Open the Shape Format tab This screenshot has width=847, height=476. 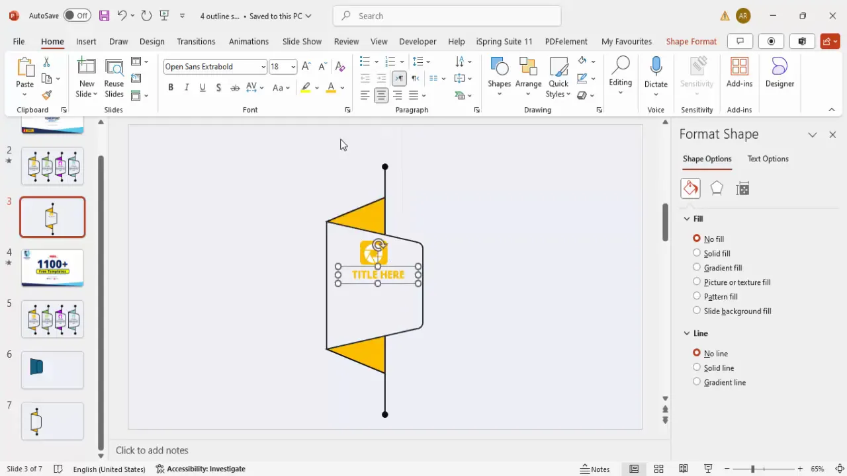pyautogui.click(x=691, y=41)
